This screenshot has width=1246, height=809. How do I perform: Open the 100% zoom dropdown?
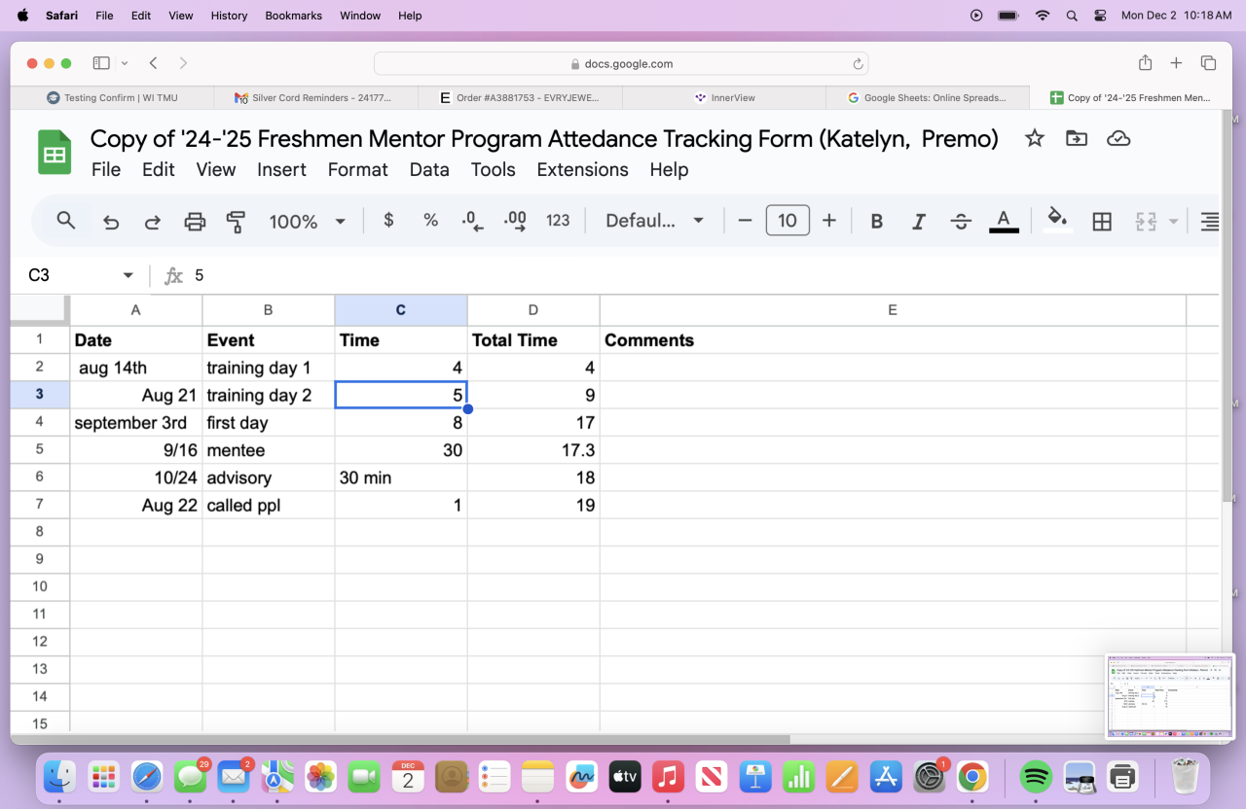pos(307,222)
